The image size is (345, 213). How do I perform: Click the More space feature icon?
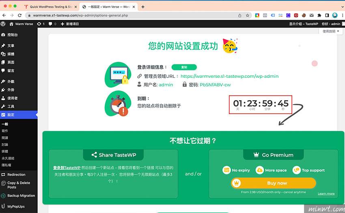click(260, 170)
